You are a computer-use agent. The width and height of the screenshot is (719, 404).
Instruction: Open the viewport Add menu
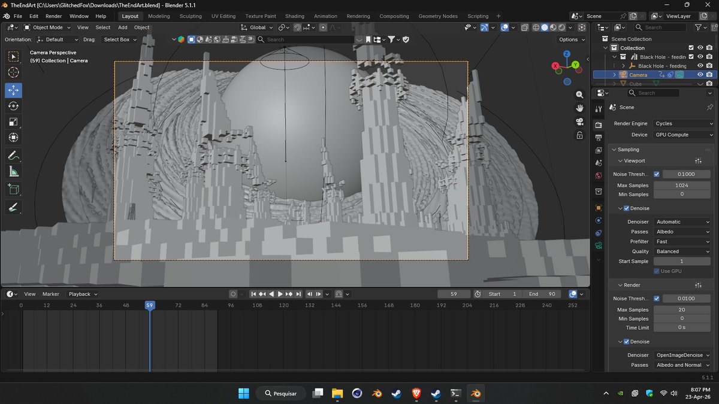pos(122,28)
